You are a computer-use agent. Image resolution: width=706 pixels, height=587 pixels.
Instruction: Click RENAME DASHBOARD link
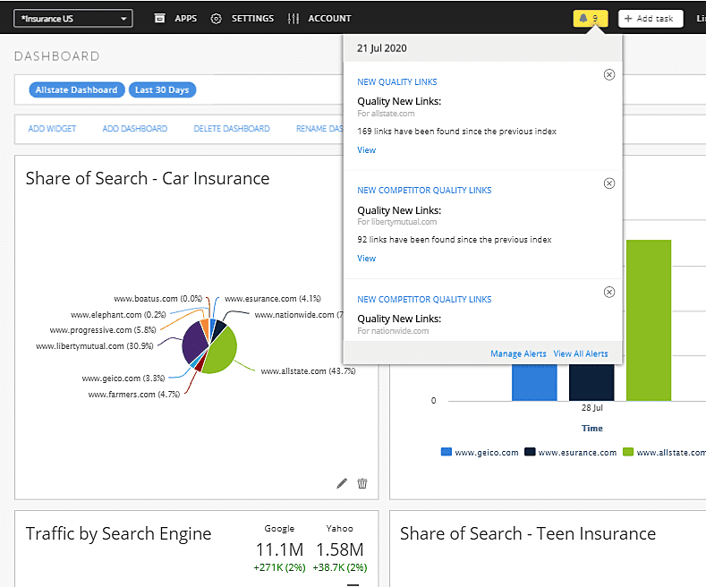pos(319,129)
